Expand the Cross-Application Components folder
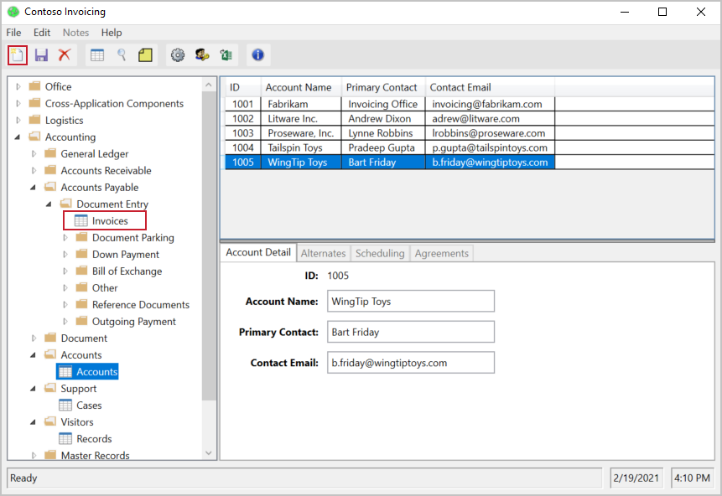Viewport: 722px width, 496px height. click(18, 104)
